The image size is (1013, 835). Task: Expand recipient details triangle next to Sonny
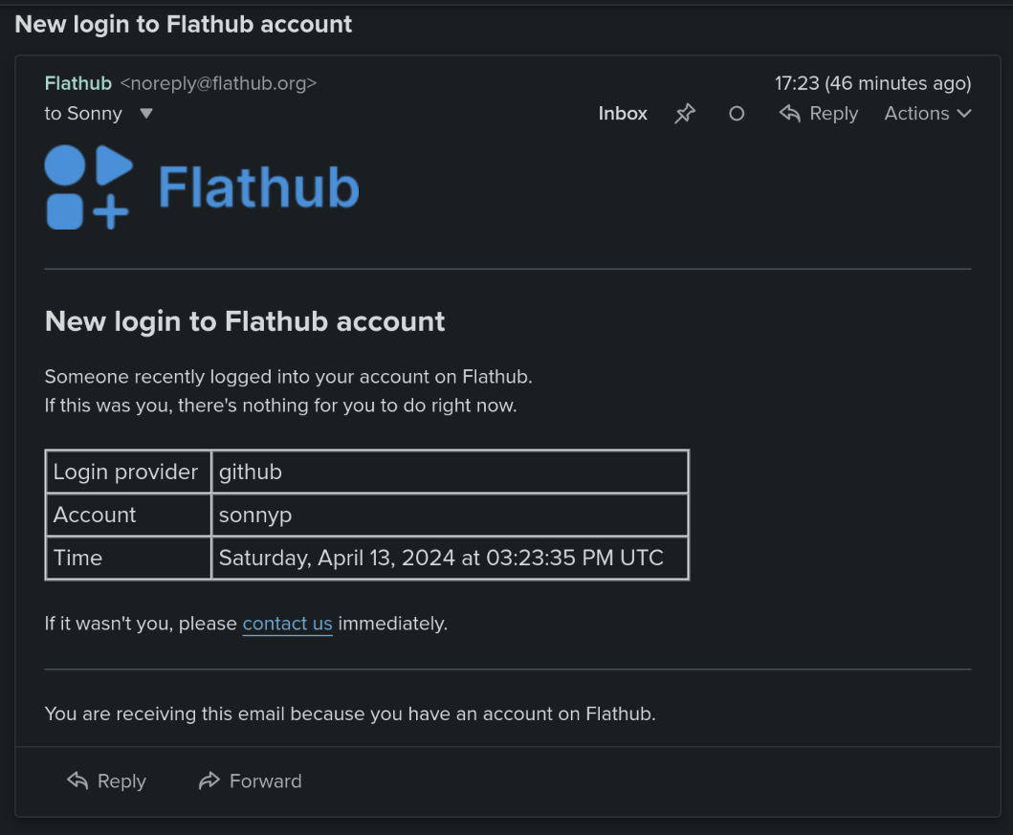pos(146,114)
